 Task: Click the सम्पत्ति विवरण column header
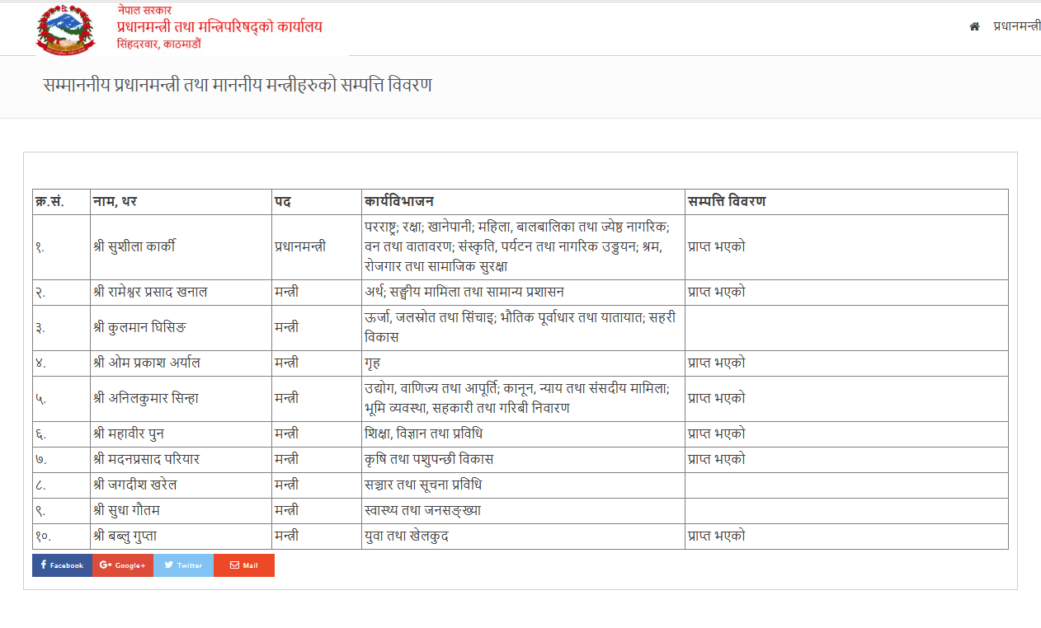click(727, 202)
